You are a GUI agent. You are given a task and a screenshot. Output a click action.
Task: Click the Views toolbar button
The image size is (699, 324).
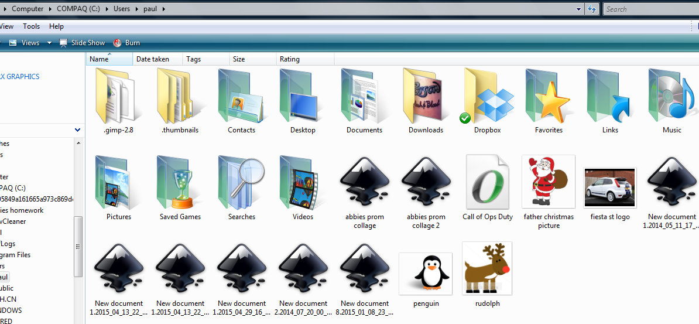(25, 43)
